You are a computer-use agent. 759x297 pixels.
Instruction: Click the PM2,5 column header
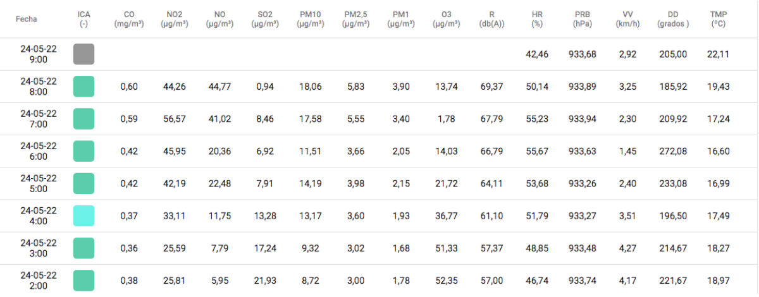coord(357,19)
